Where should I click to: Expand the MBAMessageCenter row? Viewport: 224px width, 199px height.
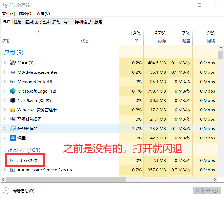click(5, 72)
